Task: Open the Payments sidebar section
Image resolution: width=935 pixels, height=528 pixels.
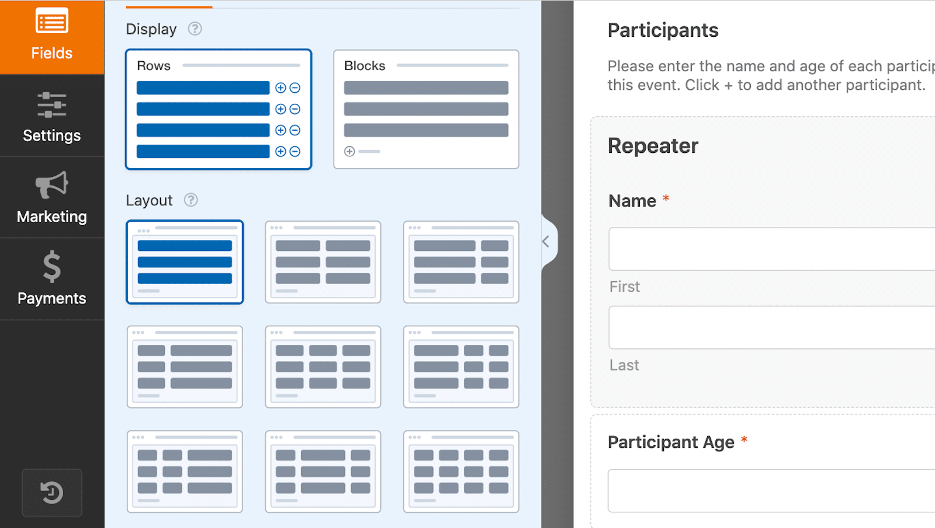Action: coord(52,279)
